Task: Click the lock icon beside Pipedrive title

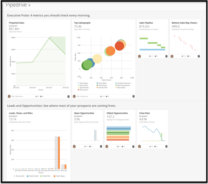Action: click(29, 5)
